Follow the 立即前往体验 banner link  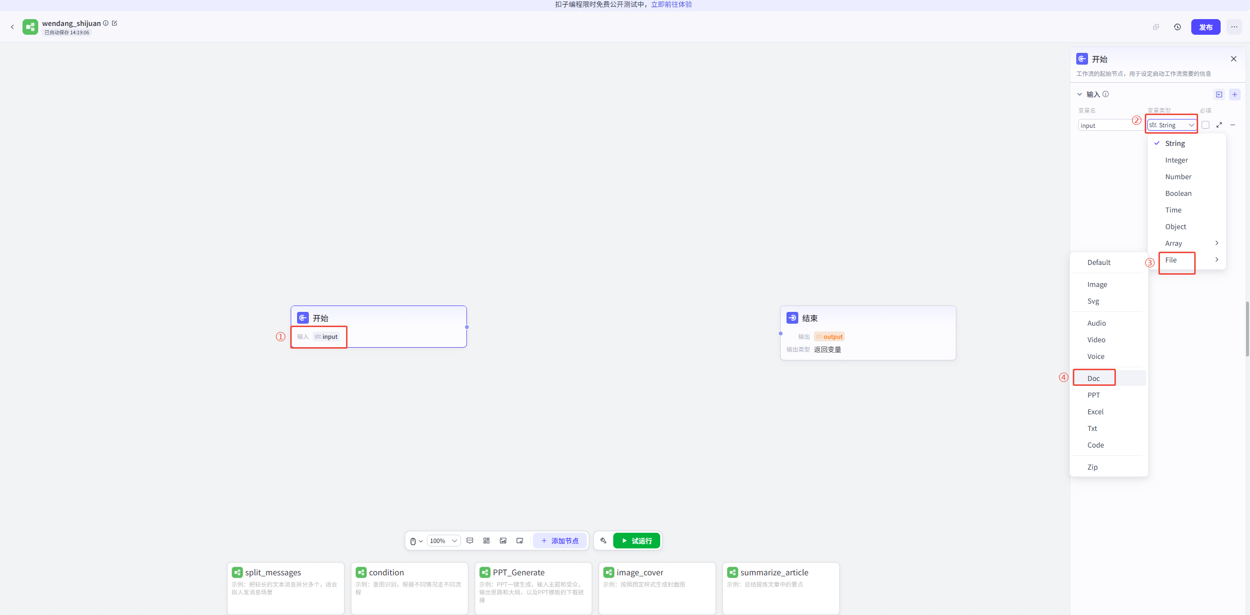point(671,4)
